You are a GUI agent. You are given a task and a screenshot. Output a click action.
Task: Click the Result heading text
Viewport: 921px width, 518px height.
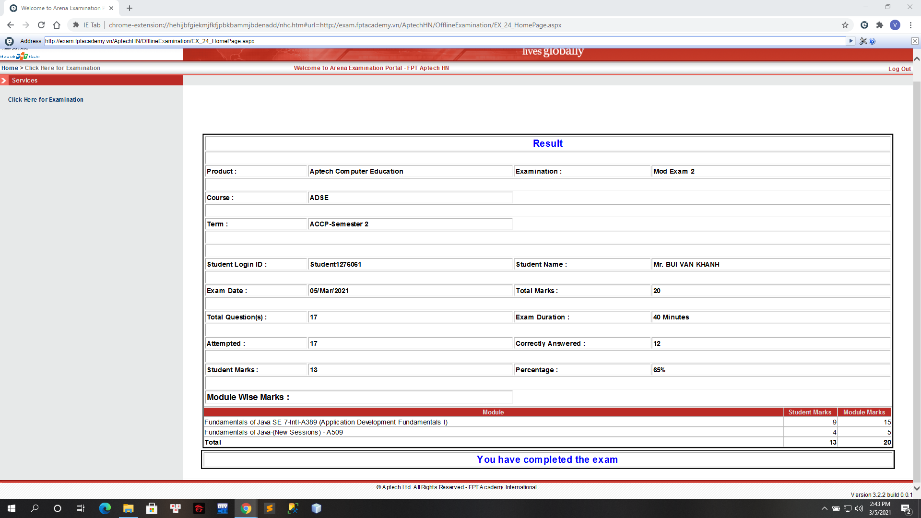[547, 143]
